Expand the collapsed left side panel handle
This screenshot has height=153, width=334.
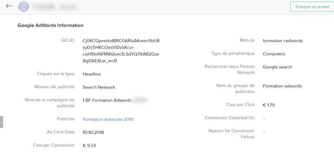pos(1,122)
